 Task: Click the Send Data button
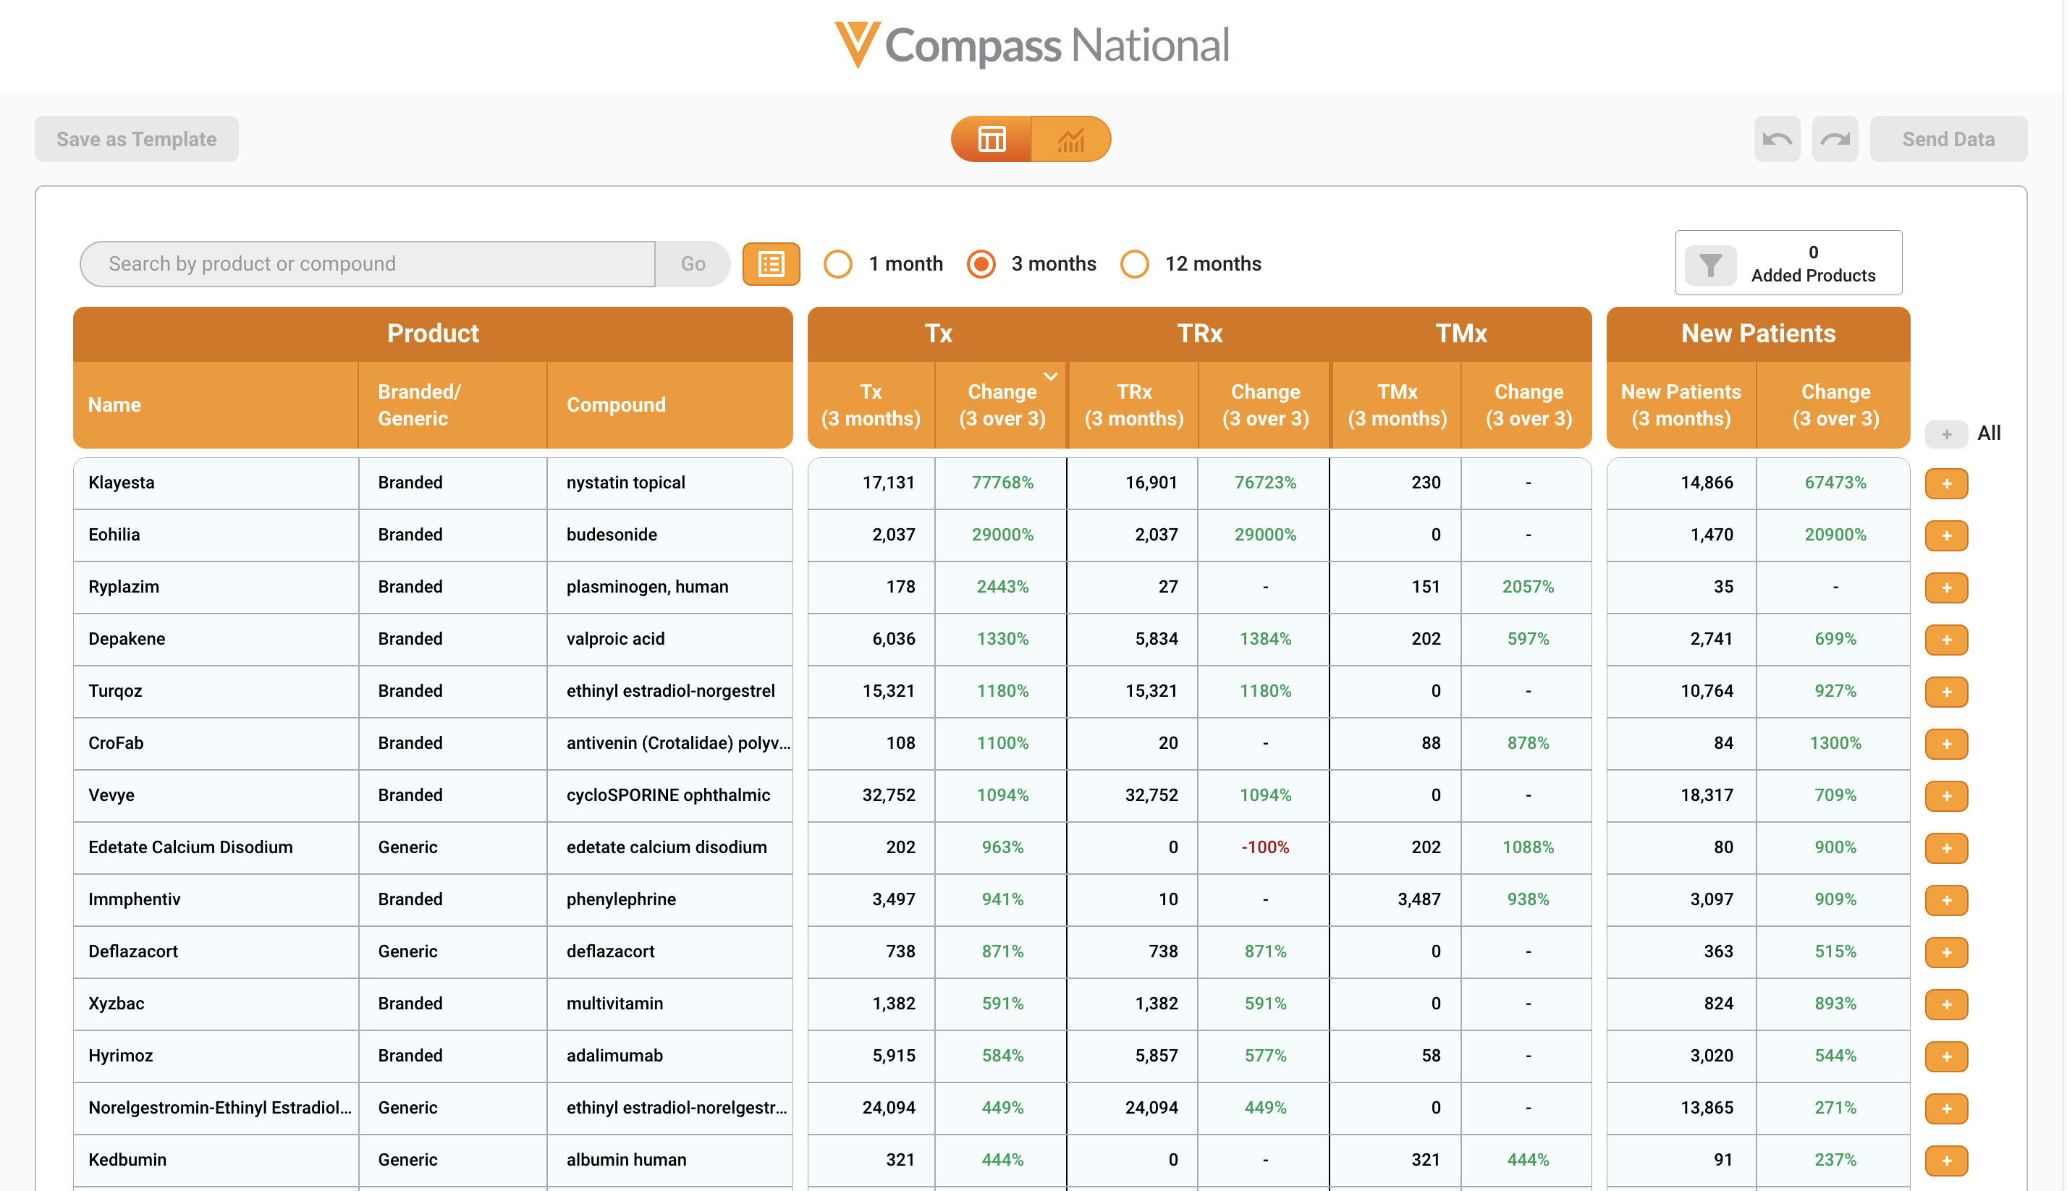click(1948, 139)
